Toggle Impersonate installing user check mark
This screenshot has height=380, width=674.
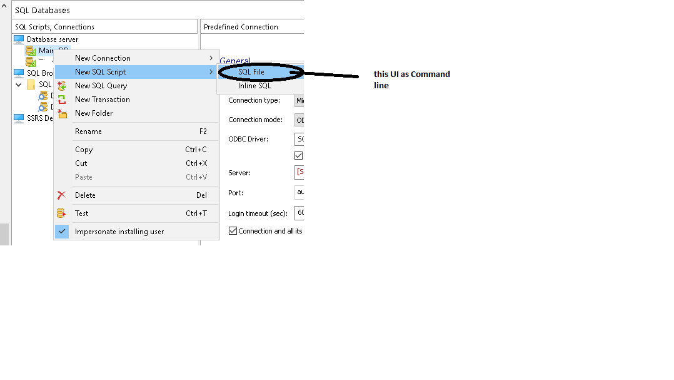62,232
